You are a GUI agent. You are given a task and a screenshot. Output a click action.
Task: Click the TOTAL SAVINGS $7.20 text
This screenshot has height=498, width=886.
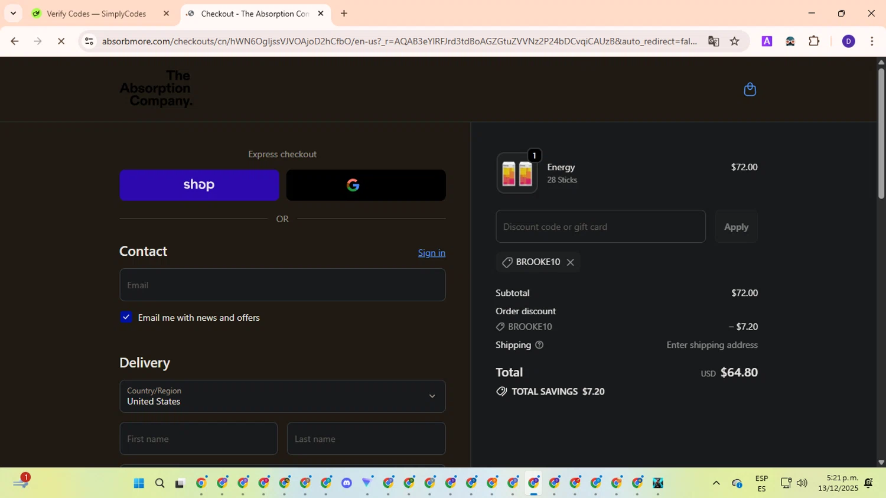pos(558,392)
